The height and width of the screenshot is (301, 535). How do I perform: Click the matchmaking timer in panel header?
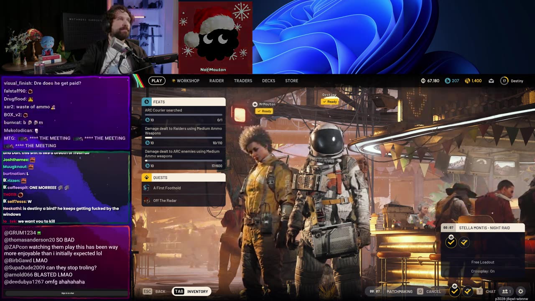click(448, 228)
